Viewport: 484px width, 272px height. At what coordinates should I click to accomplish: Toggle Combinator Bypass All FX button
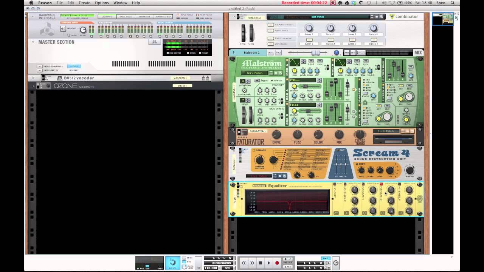point(271,31)
